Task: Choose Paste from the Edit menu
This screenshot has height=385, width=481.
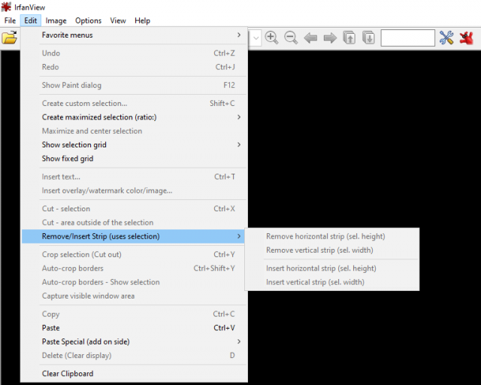Action: click(135, 328)
